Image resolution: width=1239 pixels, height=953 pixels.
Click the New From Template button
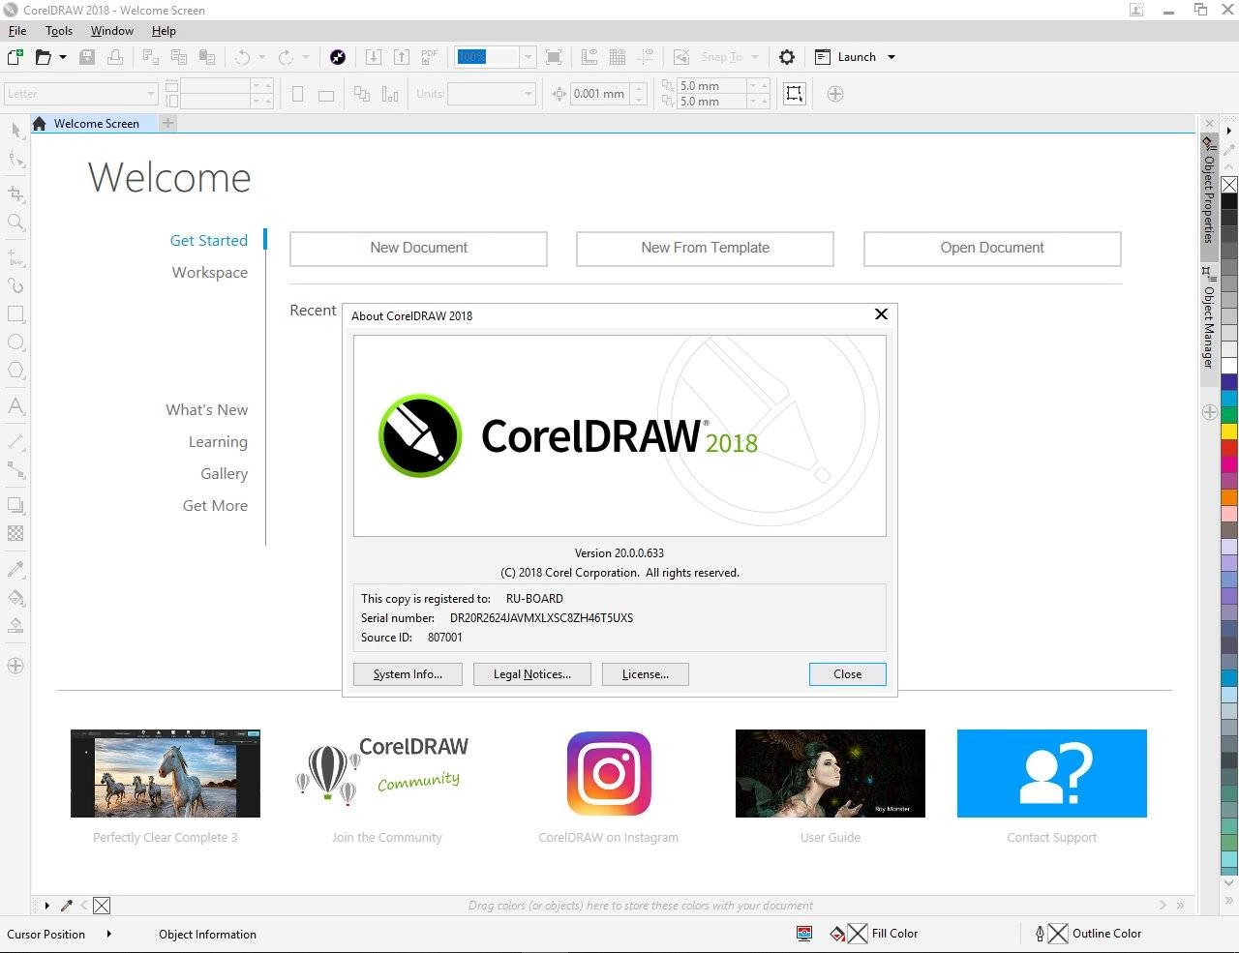(x=705, y=249)
